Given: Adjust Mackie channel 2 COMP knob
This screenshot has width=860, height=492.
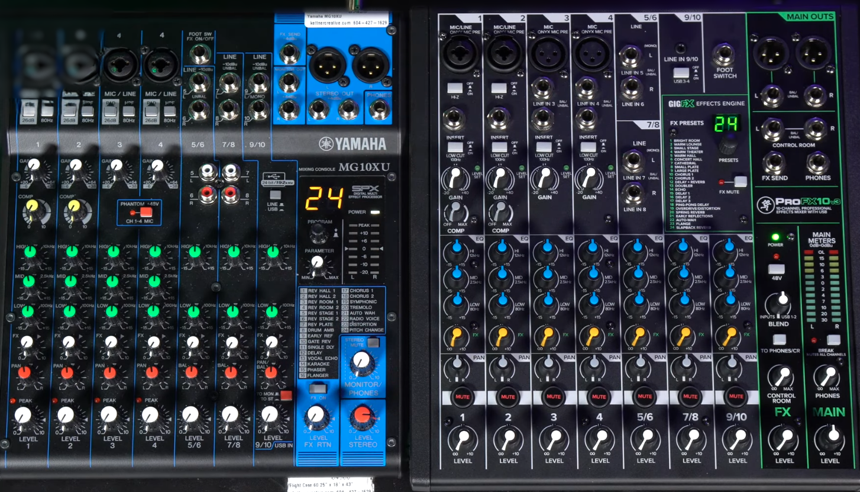Looking at the screenshot, I should (x=500, y=213).
